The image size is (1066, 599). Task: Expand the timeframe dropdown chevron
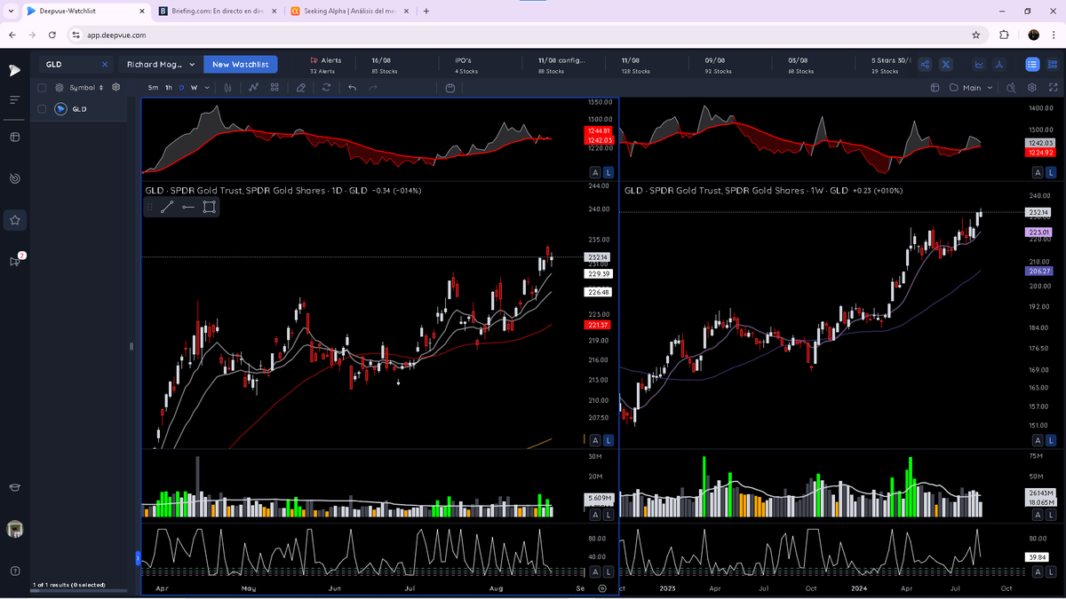tap(207, 88)
